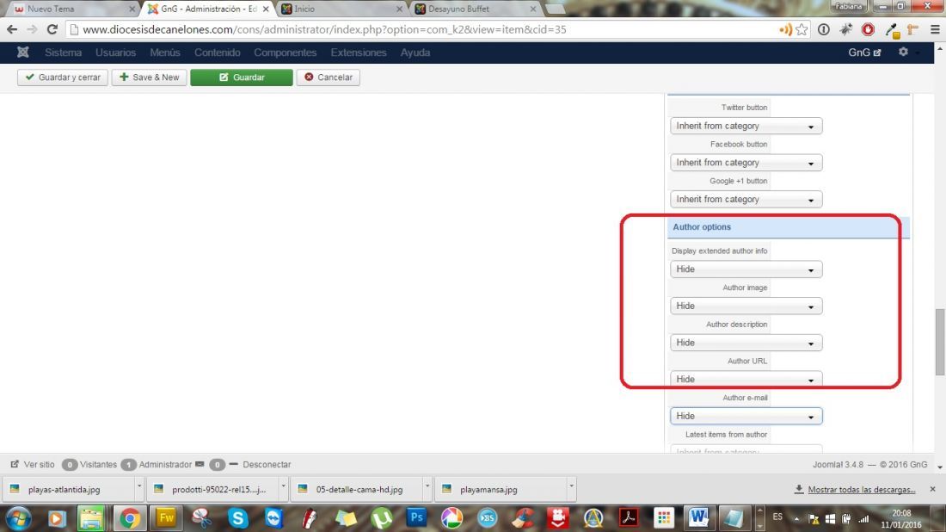Bookmark page with the star icon
This screenshot has height=532, width=946.
(x=802, y=29)
